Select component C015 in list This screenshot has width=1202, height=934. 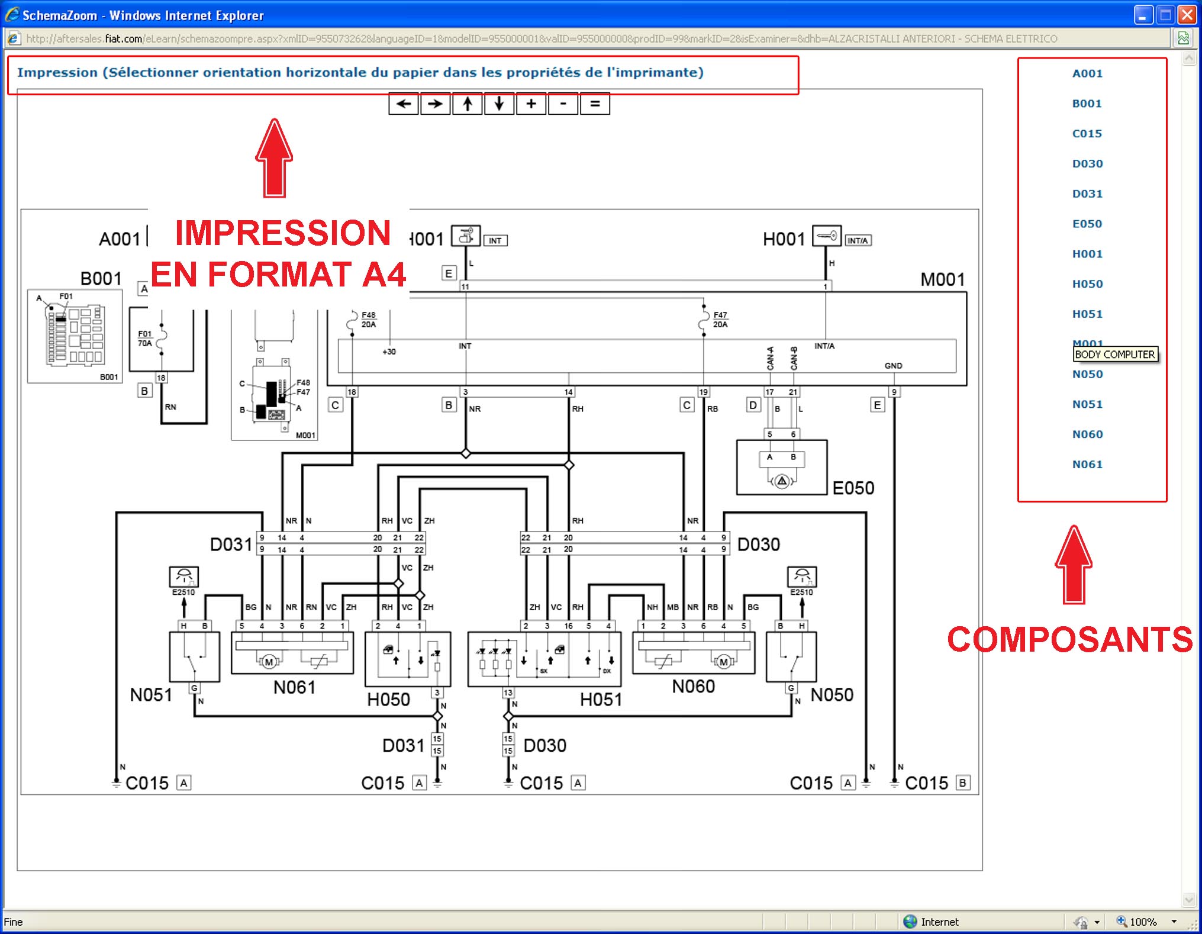[1087, 134]
